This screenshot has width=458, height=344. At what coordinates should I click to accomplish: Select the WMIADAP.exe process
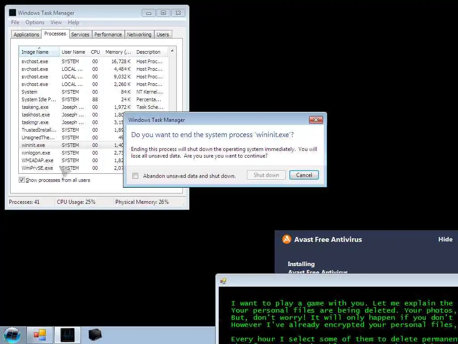click(72, 160)
